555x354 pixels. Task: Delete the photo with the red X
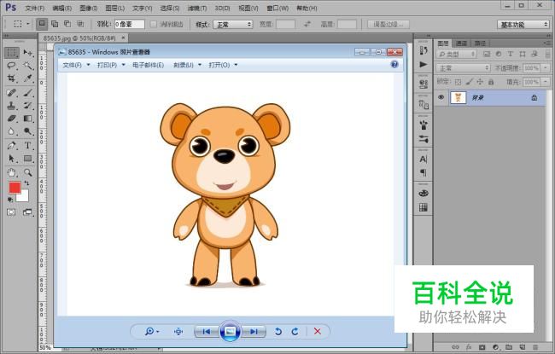[x=318, y=331]
